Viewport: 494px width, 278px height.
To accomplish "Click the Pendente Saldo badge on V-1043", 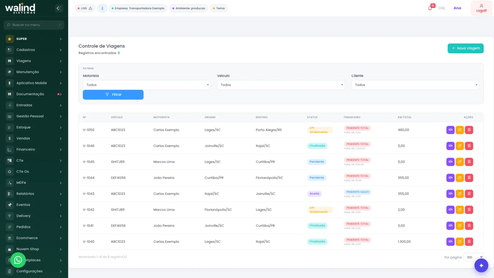I will pyautogui.click(x=358, y=192).
